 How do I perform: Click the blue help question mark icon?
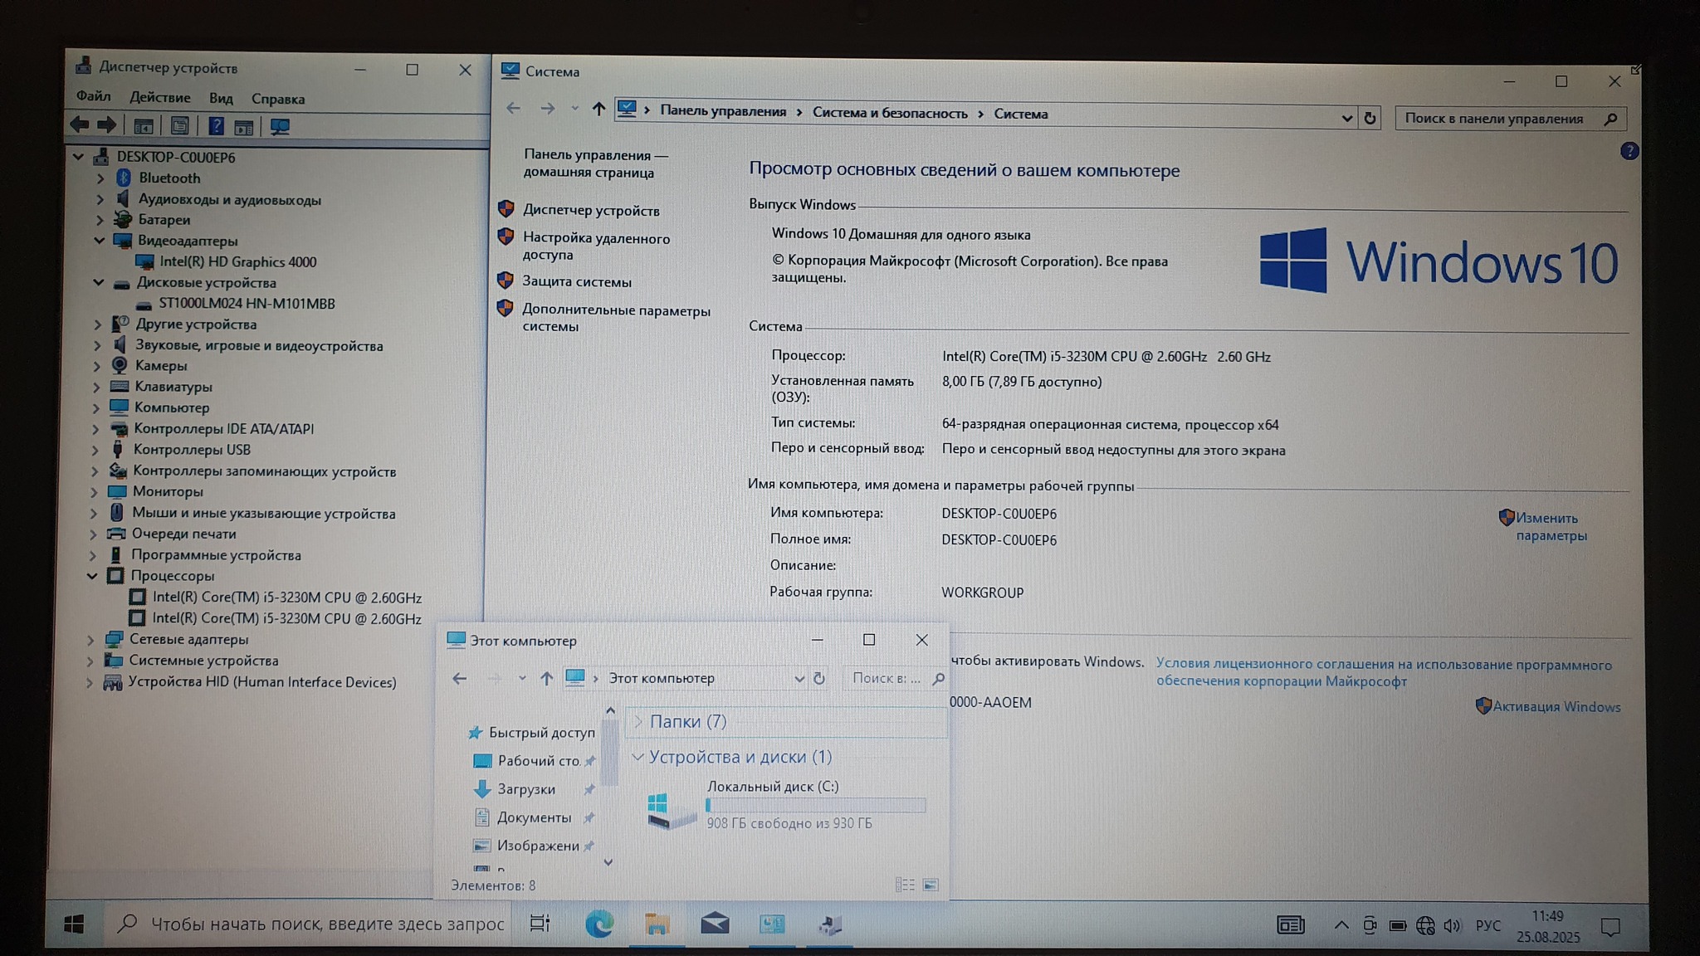click(1629, 151)
